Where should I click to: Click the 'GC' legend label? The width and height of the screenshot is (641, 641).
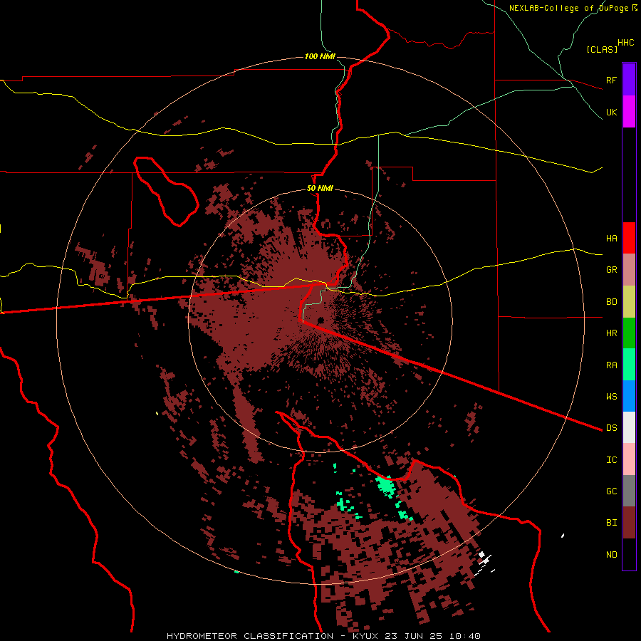point(611,491)
